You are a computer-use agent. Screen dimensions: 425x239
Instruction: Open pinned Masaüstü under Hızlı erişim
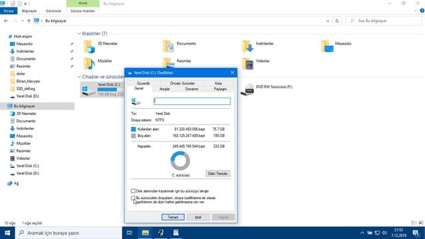click(25, 44)
